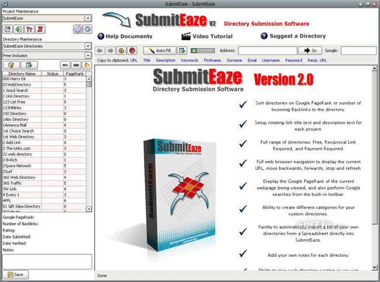Screen dimensions: 380x282
Task: Select the 1 Good Search row
Action: click(x=44, y=91)
